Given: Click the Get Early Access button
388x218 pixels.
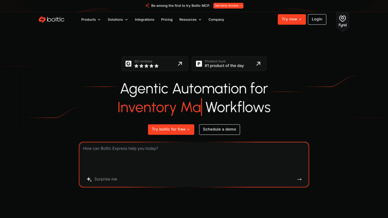Looking at the screenshot, I should [228, 6].
